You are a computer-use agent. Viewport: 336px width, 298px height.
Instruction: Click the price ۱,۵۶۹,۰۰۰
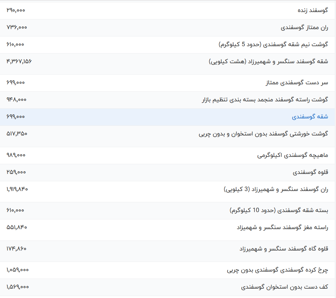click(18, 287)
